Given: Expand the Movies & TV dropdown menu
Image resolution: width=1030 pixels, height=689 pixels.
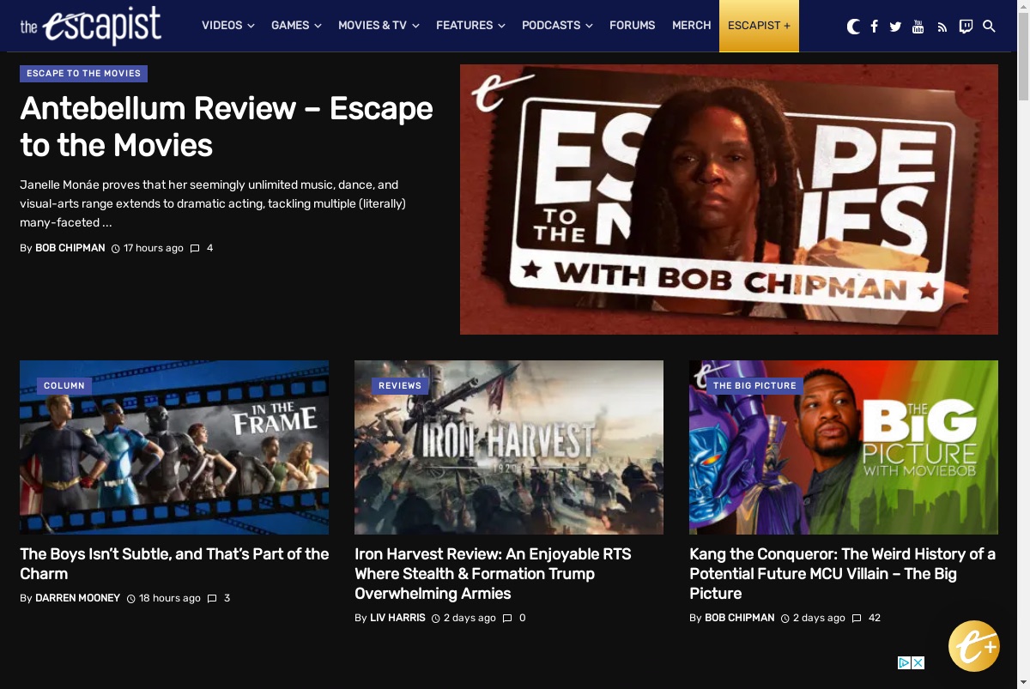Looking at the screenshot, I should pos(379,26).
